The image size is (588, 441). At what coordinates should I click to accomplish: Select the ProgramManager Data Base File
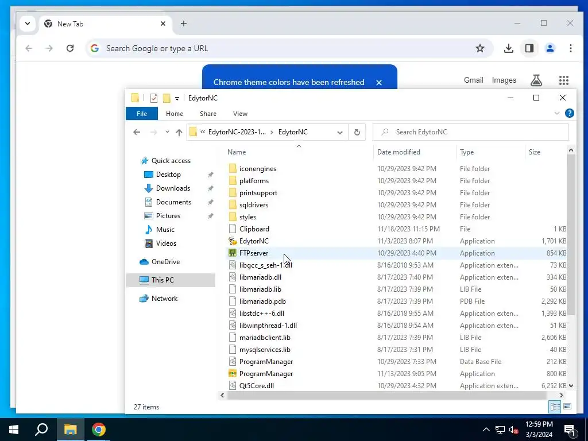(x=266, y=362)
